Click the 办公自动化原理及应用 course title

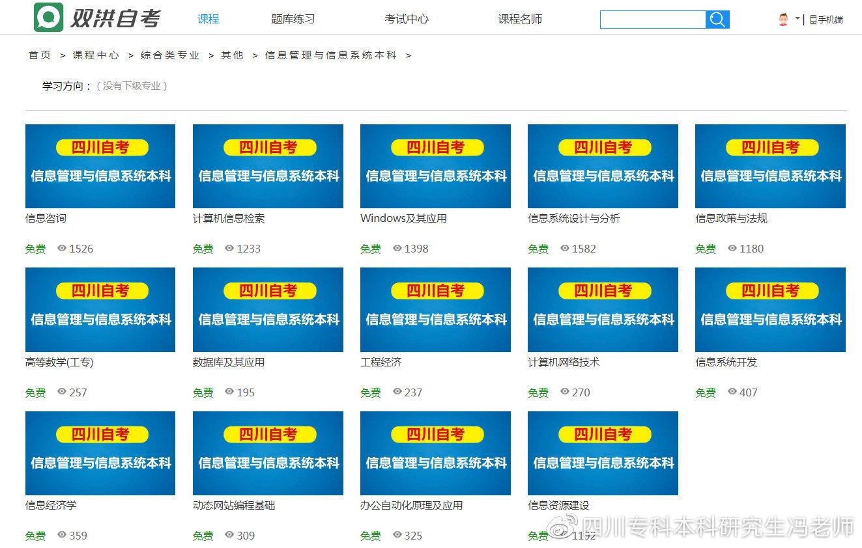coord(412,506)
